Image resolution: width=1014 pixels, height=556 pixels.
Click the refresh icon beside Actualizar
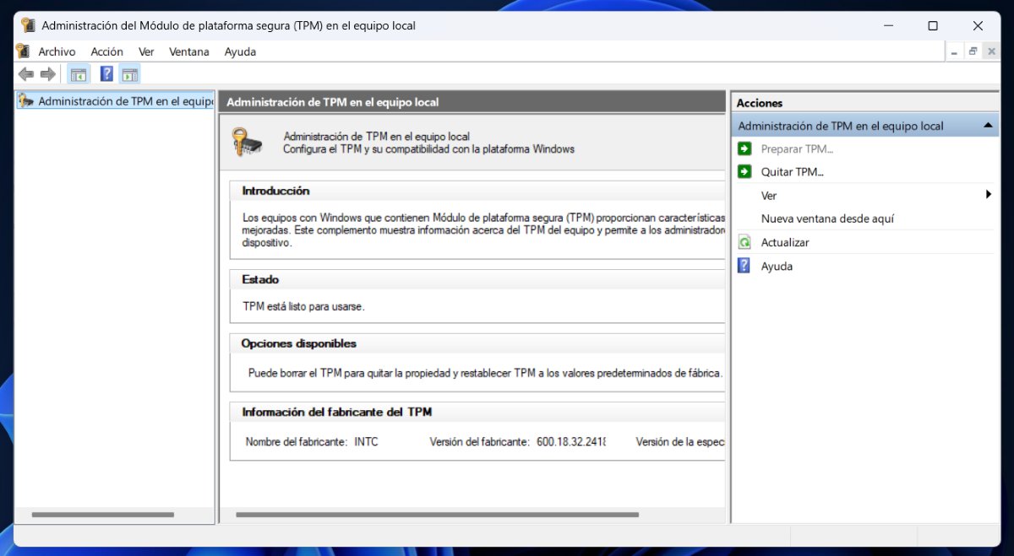click(x=744, y=242)
